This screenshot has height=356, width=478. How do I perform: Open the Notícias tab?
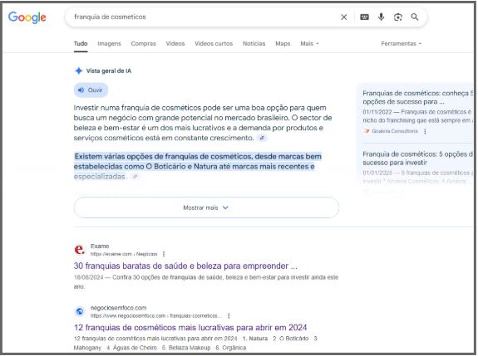coord(254,43)
